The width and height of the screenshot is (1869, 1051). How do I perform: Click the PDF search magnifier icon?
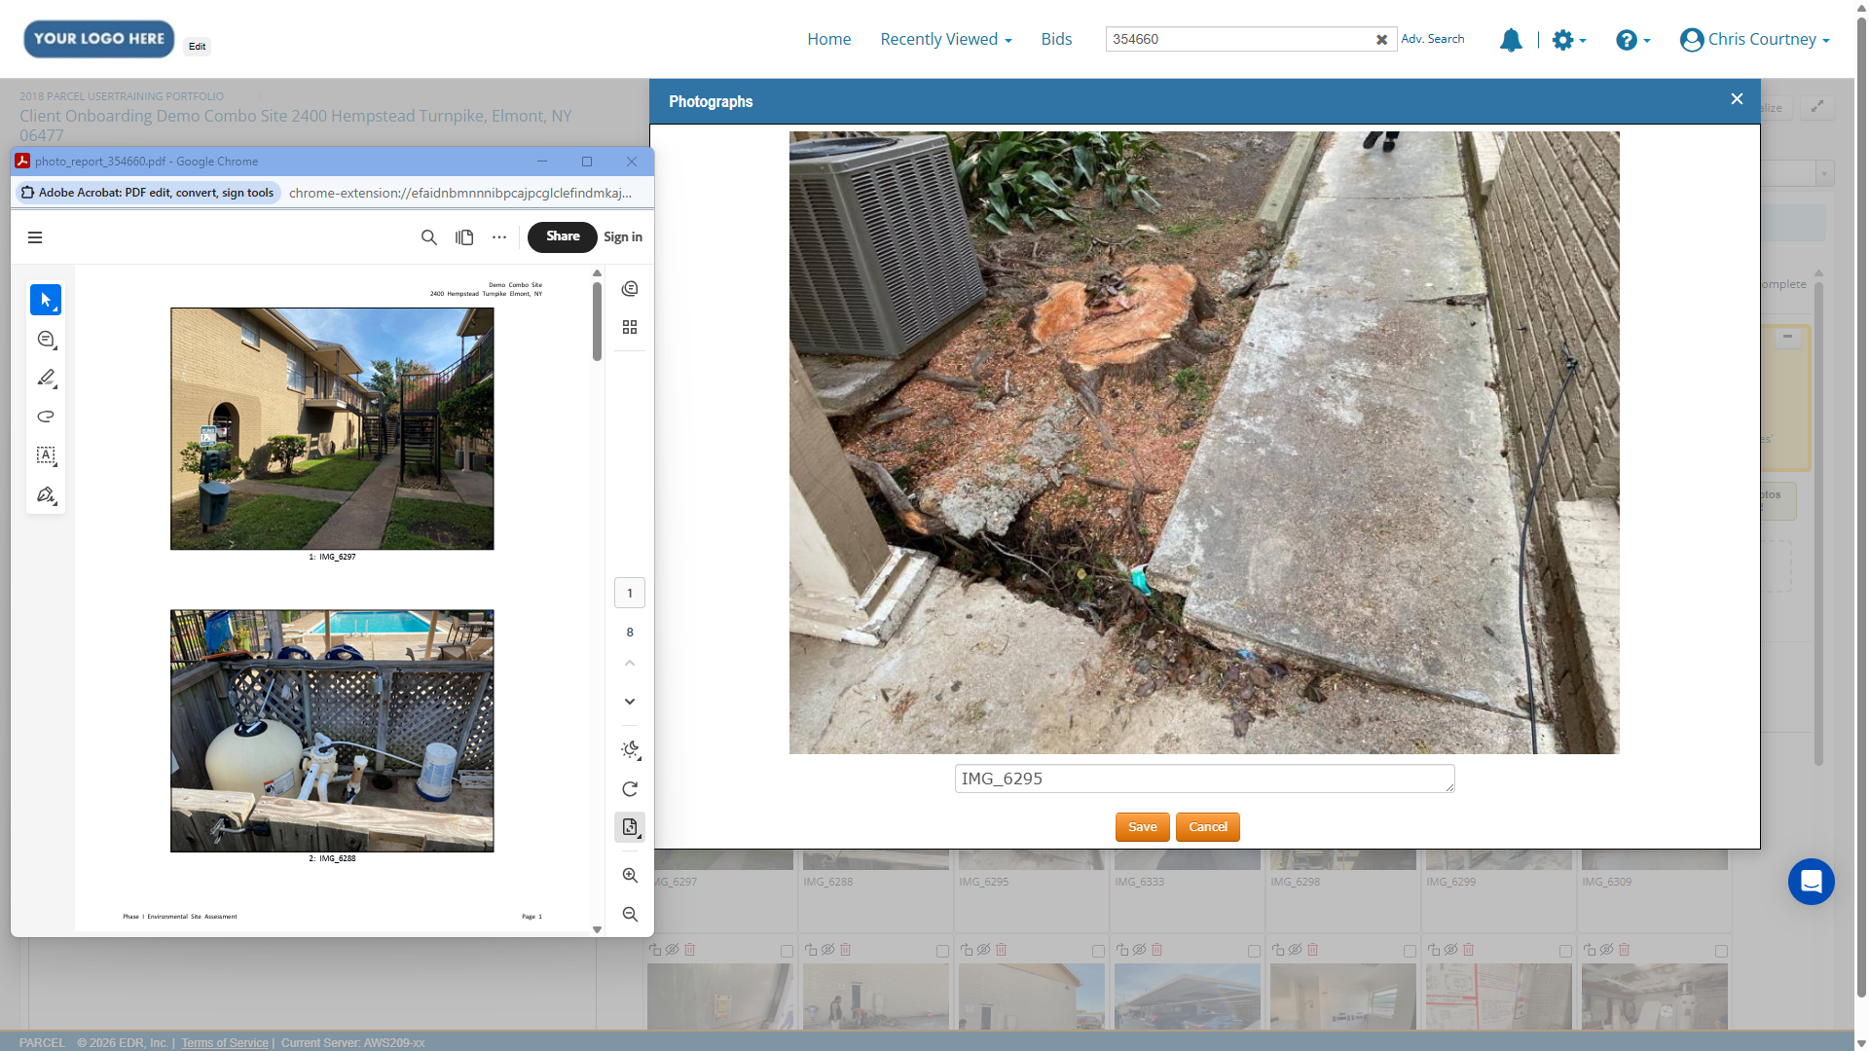click(428, 237)
